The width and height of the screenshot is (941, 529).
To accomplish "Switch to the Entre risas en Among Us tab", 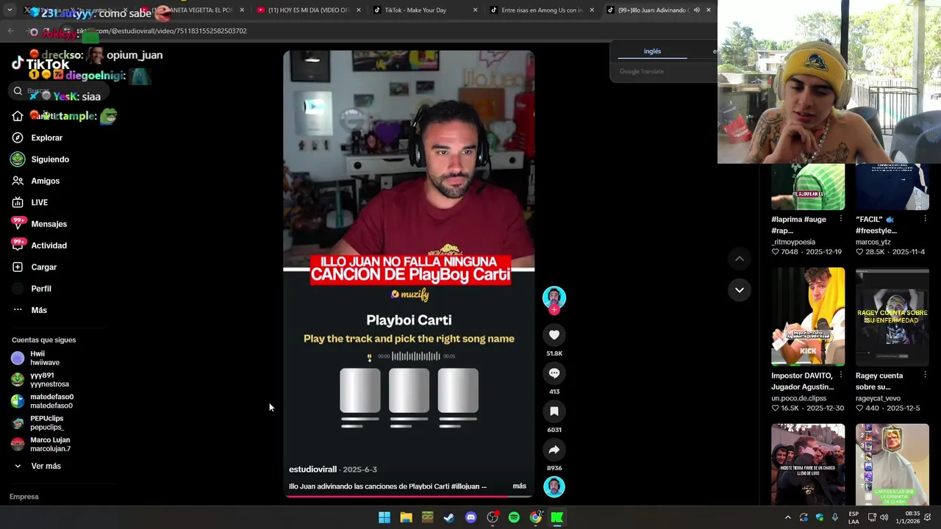I will click(542, 10).
